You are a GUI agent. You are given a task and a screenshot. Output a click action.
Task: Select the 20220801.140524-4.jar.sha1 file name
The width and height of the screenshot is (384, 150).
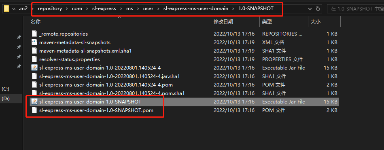tap(110, 76)
